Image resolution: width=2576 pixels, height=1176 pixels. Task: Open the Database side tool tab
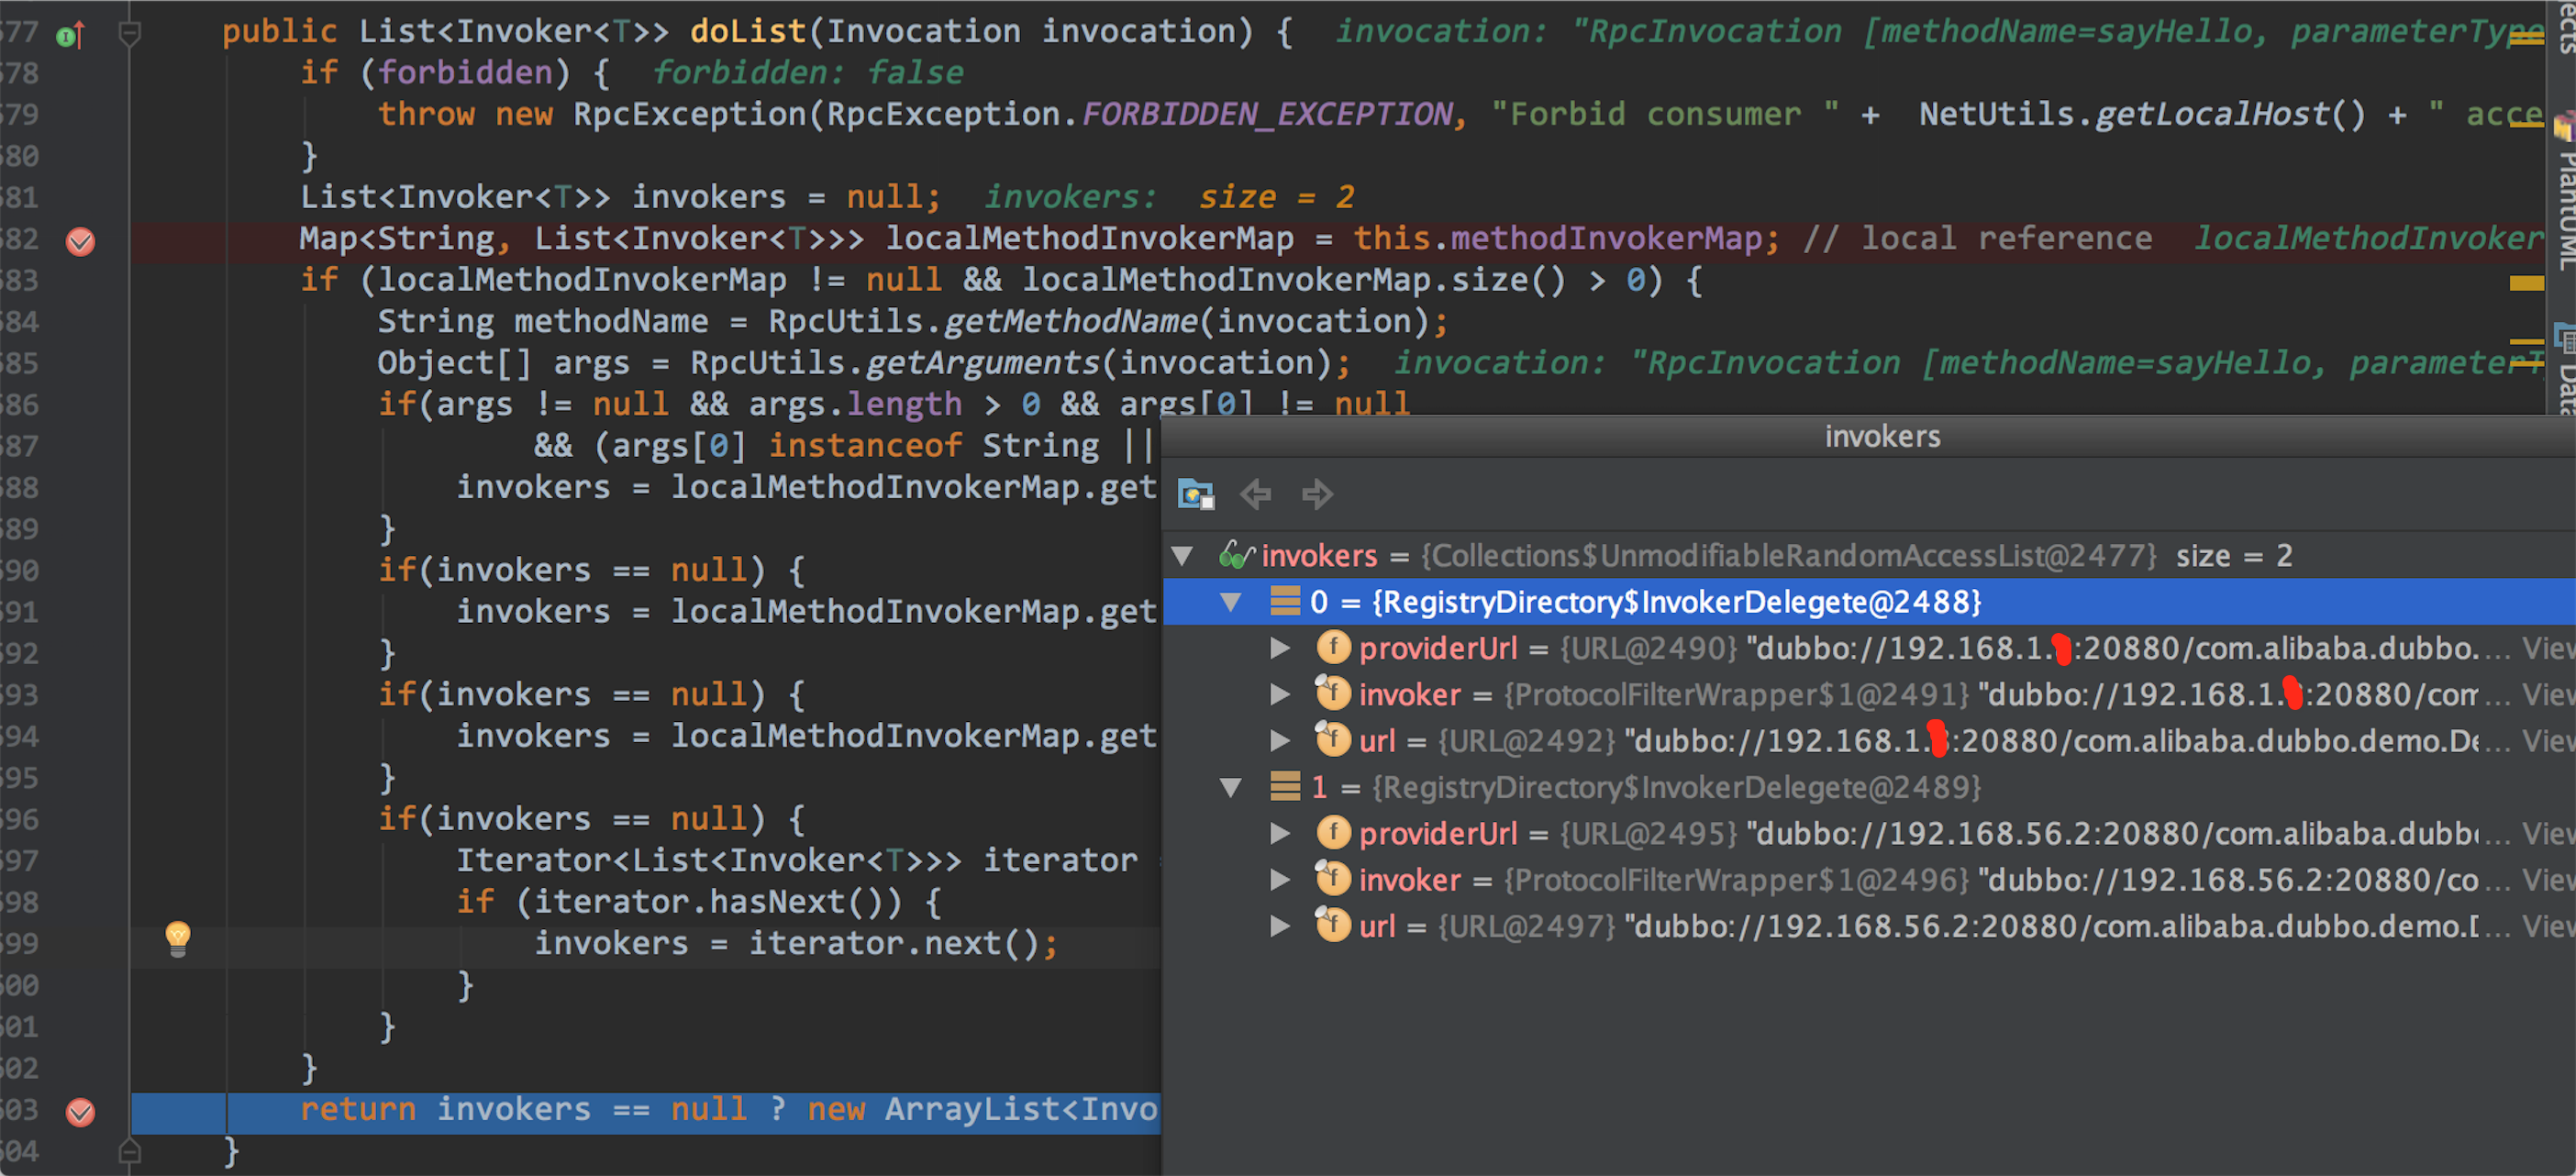[x=2565, y=375]
